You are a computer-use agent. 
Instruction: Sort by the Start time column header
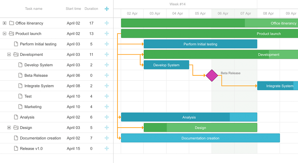[x=73, y=9]
